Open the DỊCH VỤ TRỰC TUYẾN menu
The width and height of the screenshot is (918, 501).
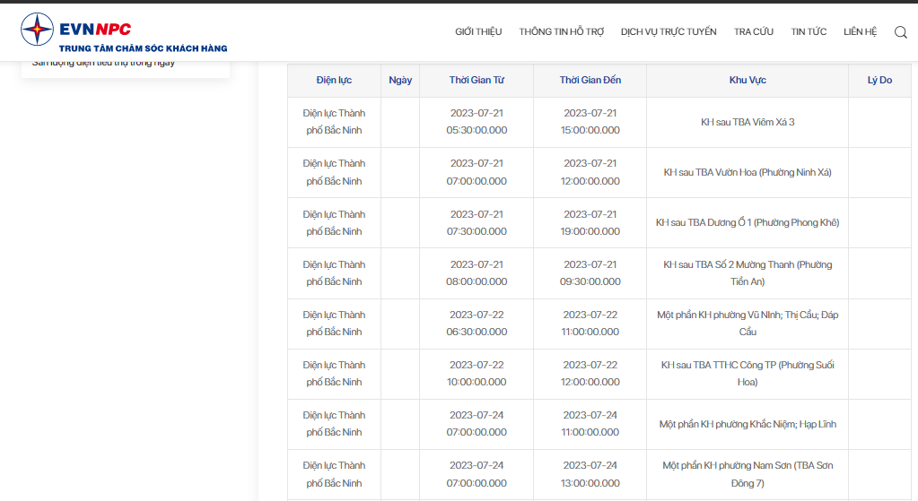click(669, 31)
